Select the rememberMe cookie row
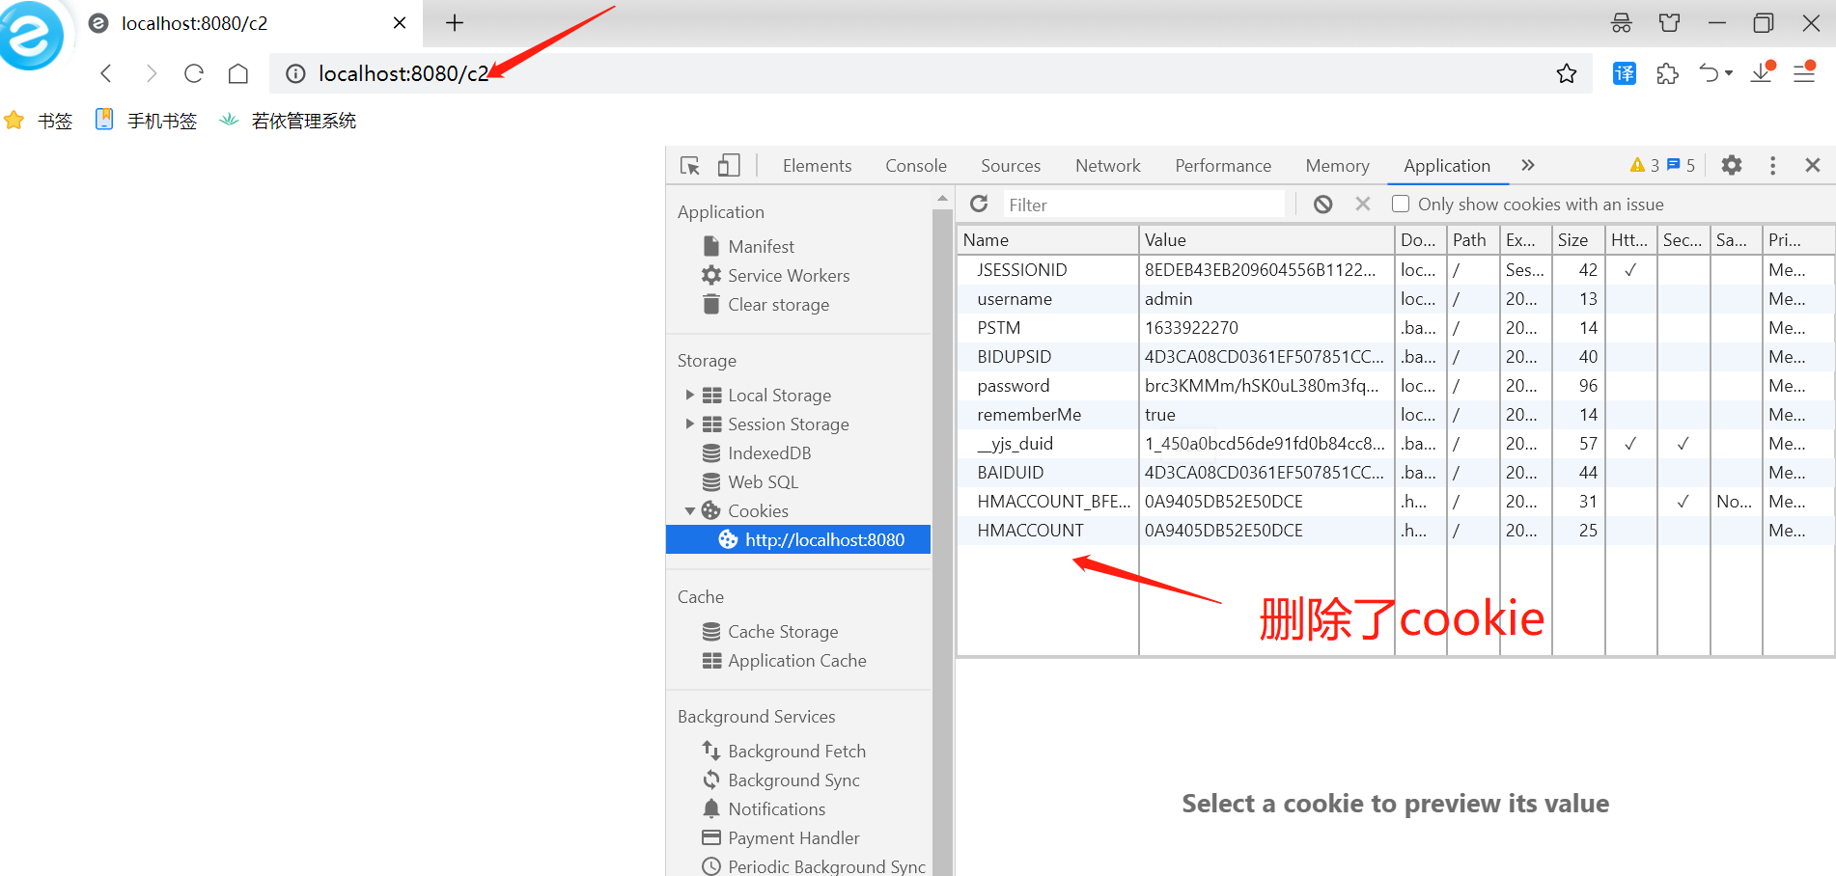The height and width of the screenshot is (876, 1836). (1396, 415)
